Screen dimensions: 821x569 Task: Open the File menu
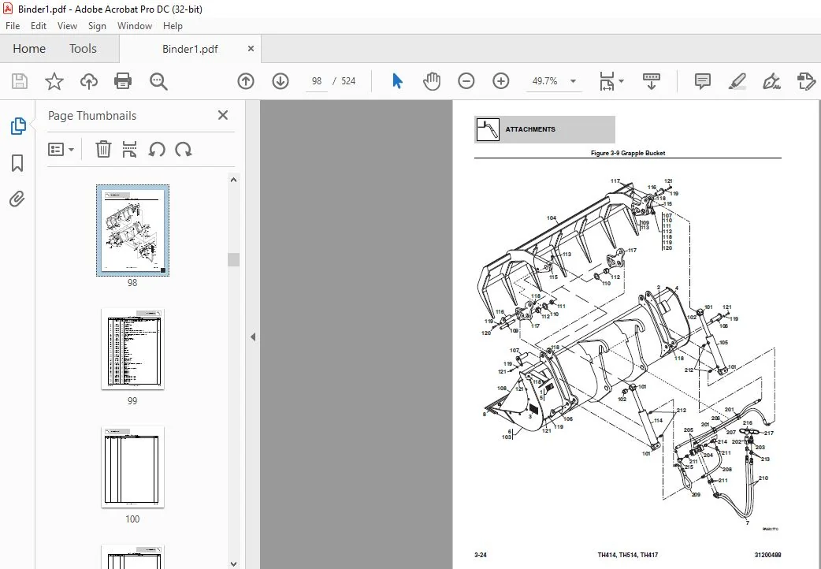tap(13, 26)
